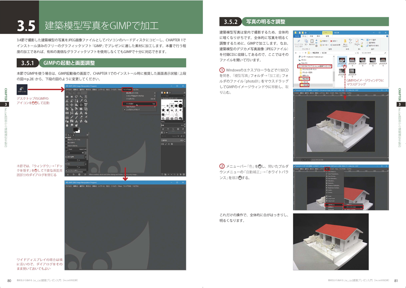Open ウィンドウ(W) menu in GIMP toolbox window
Viewport: 406px width, 288px height.
coord(127,90)
